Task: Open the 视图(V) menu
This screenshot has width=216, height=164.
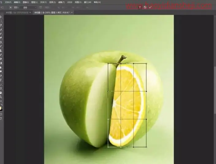Action: pos(78,2)
